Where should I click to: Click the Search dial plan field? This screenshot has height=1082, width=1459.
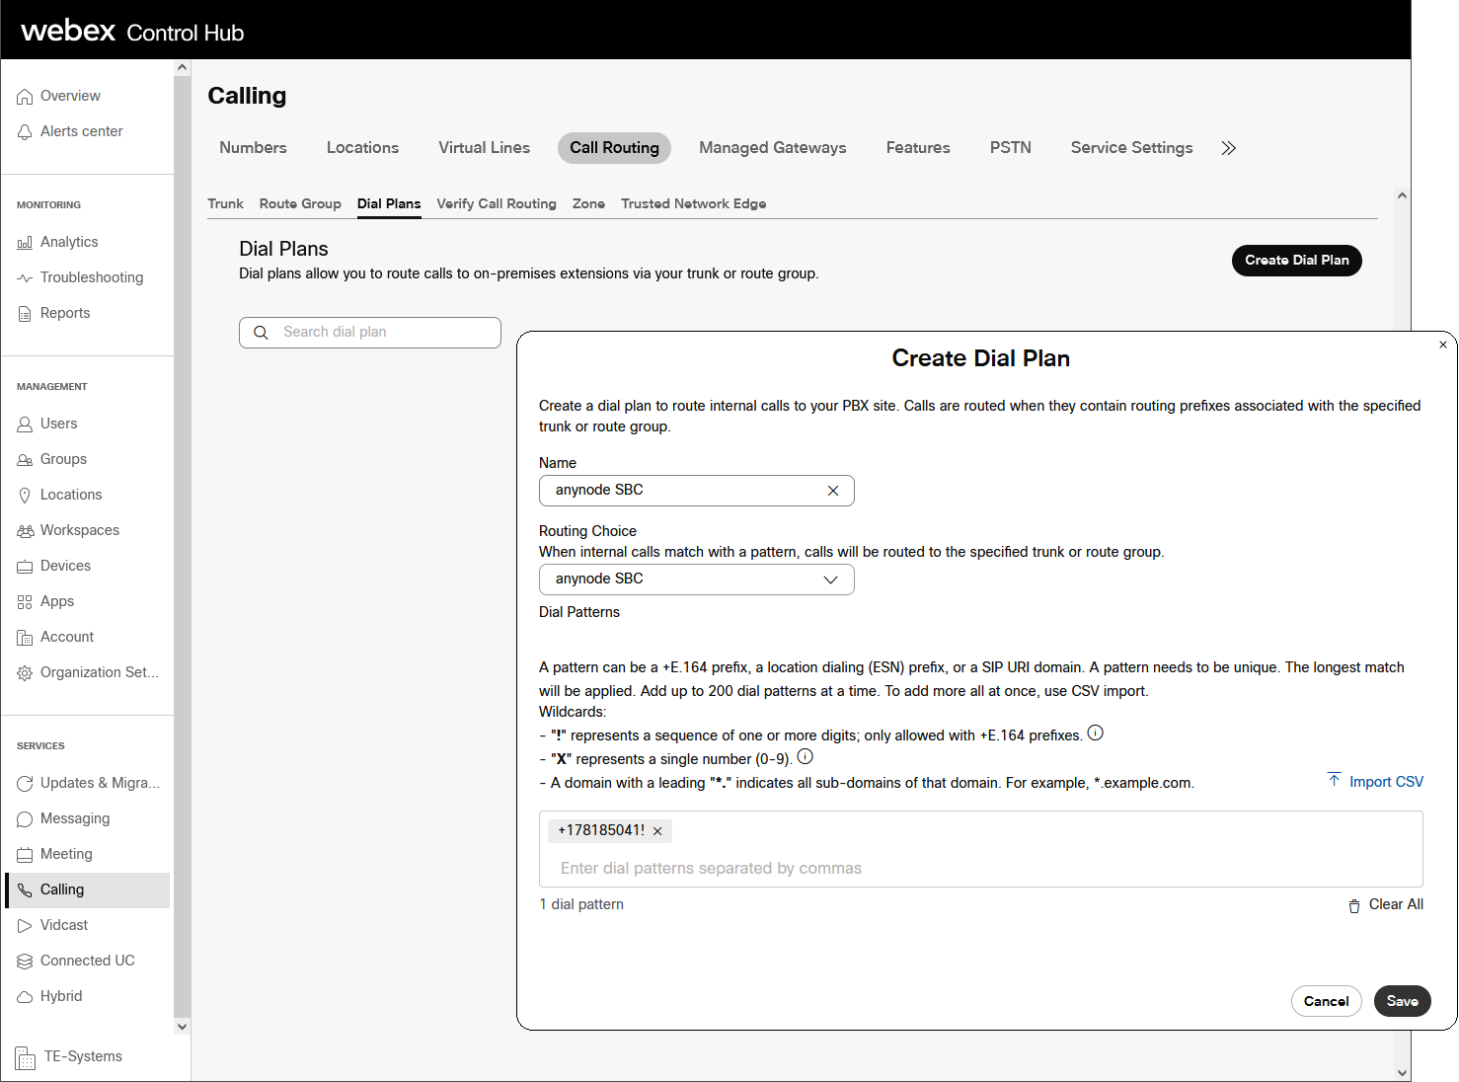[x=370, y=333]
